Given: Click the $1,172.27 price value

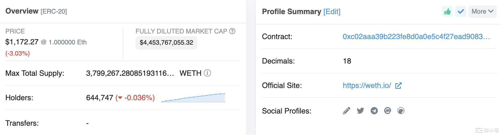Looking at the screenshot, I should click(22, 42).
